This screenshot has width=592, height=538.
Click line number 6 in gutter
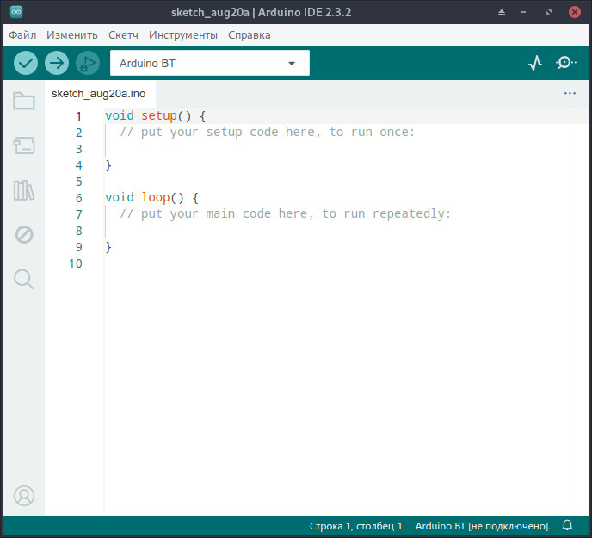(x=78, y=198)
